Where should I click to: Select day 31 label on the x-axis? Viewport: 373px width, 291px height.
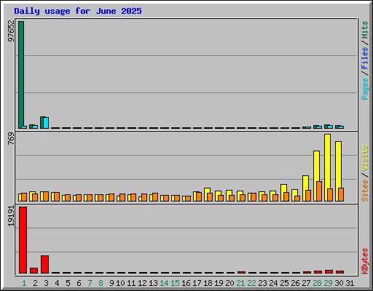(350, 283)
